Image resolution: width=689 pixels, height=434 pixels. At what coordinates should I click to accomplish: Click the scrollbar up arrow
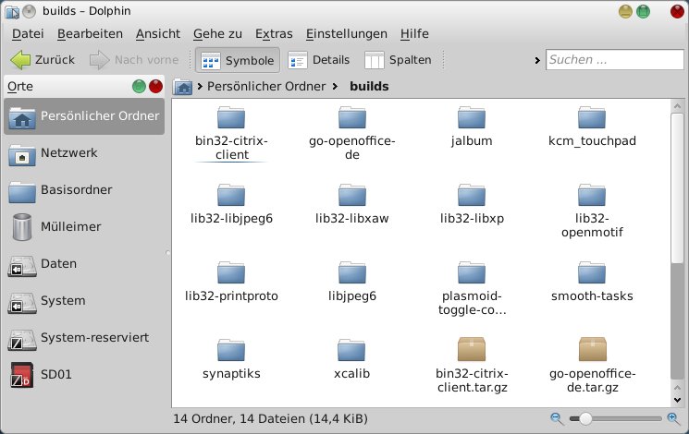[677, 106]
